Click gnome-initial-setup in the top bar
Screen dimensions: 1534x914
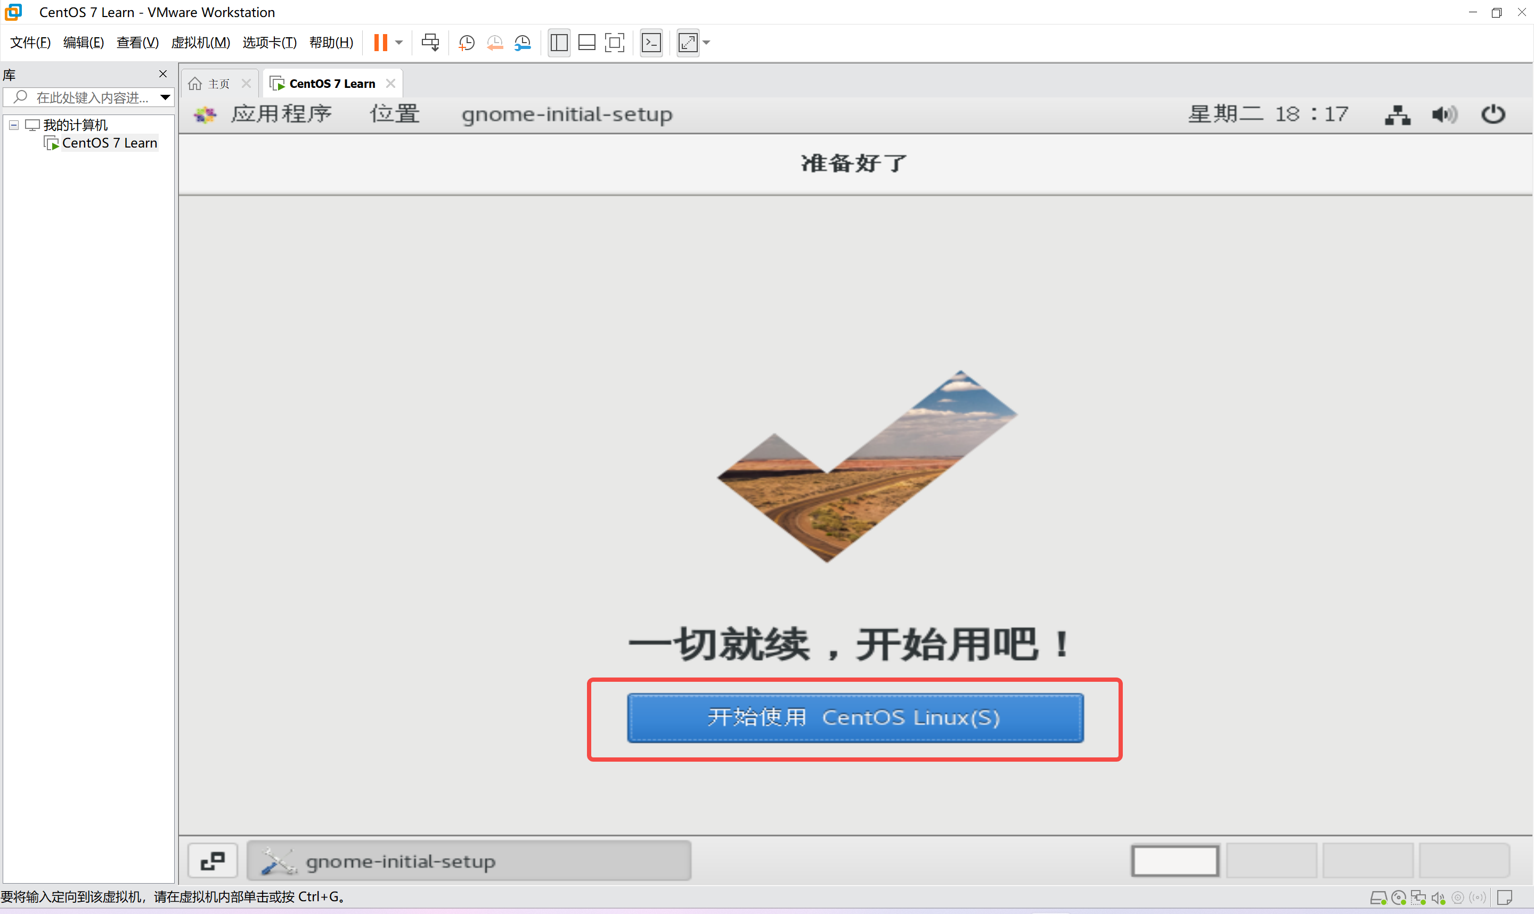pos(567,115)
